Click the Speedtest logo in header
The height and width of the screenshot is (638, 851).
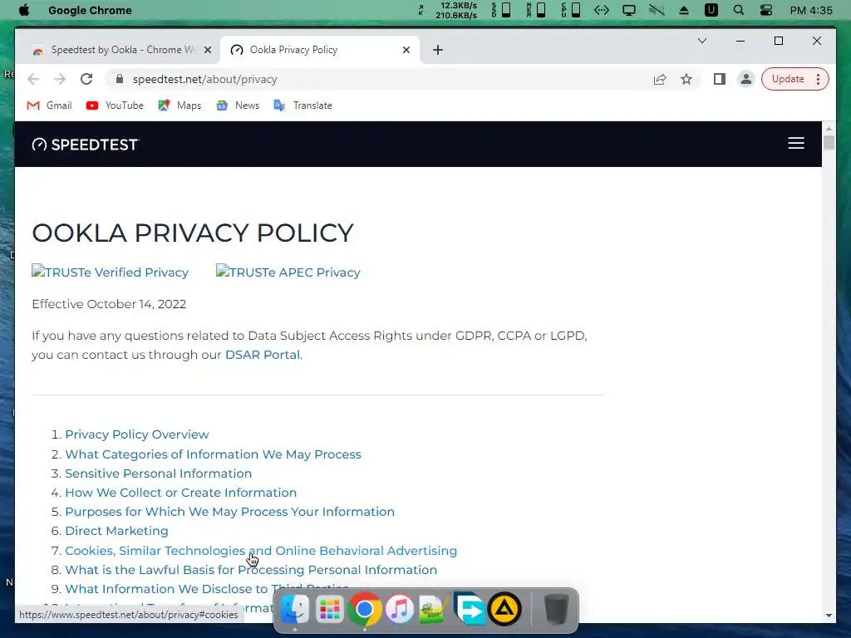click(86, 145)
